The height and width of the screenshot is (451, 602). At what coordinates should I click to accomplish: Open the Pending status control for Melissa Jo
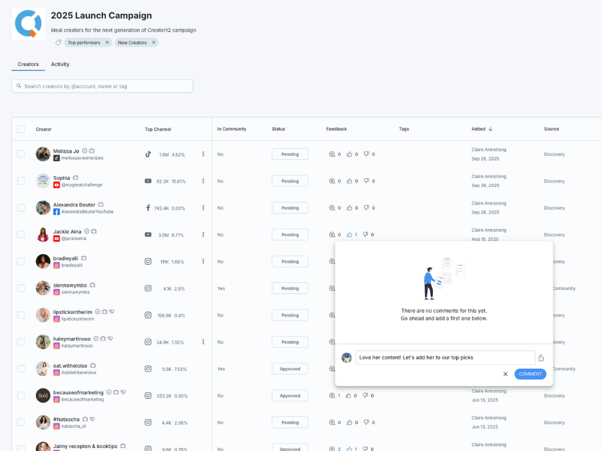click(290, 154)
